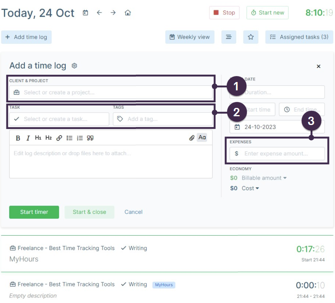Open the Weekly view
The image size is (335, 303).
tap(190, 37)
